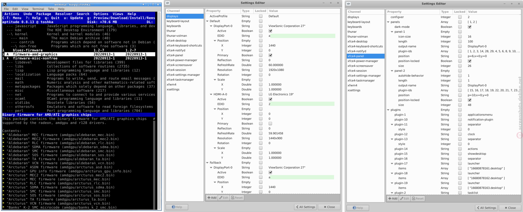Image resolution: width=523 pixels, height=212 pixels.
Task: Click the Value column header in xfce4-panel Settings Editor
Action: [x=494, y=12]
